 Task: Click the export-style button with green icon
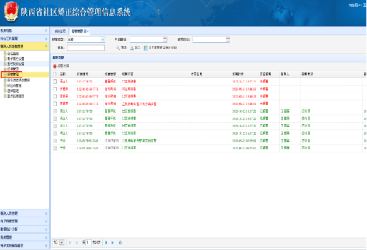[x=160, y=48]
